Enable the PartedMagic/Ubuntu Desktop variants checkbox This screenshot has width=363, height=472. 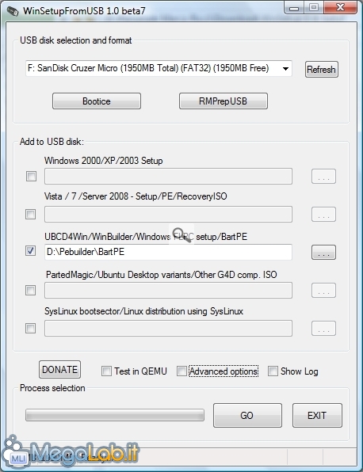click(30, 290)
